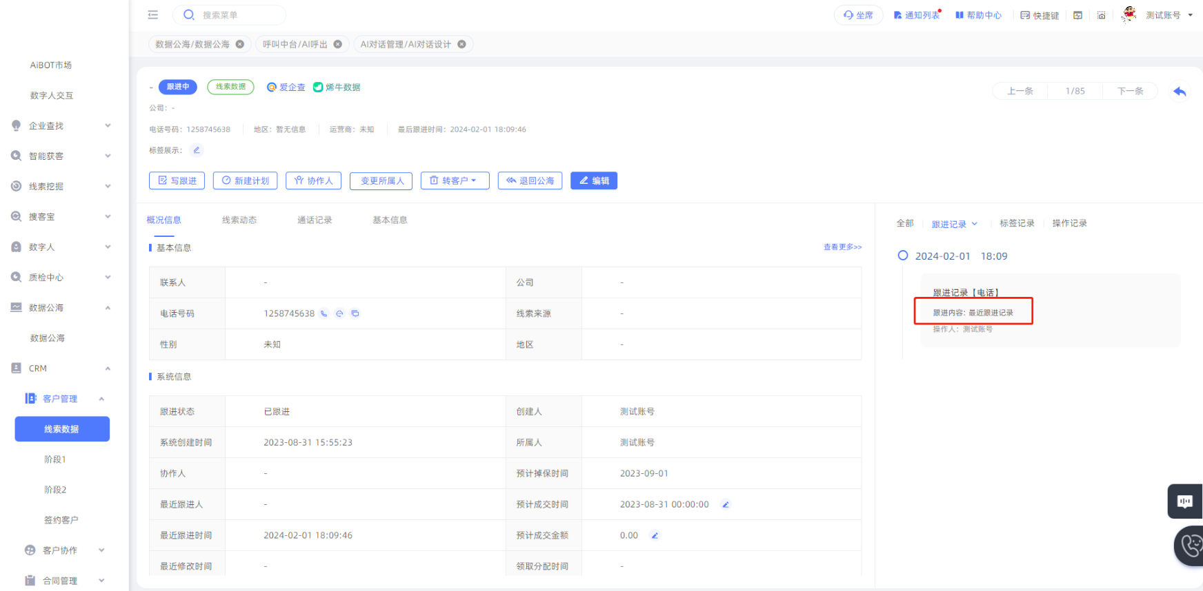The width and height of the screenshot is (1203, 591).
Task: Edit the 预计成交金额 value with pencil icon
Action: click(x=655, y=535)
